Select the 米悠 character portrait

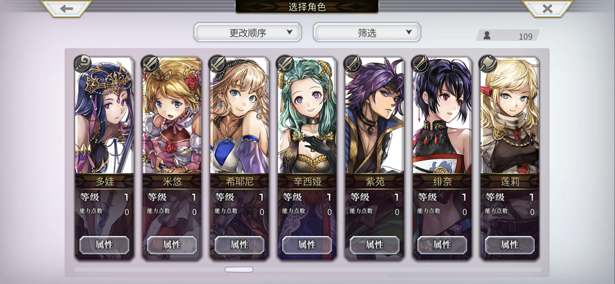point(172,116)
